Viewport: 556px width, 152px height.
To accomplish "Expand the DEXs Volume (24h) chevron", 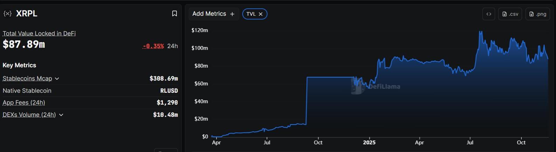I will click(61, 115).
